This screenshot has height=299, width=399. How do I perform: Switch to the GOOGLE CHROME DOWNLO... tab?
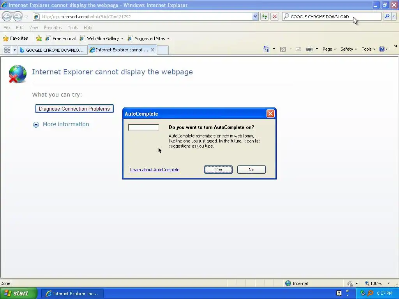[53, 50]
